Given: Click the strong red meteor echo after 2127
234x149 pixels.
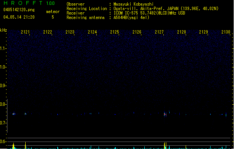Looking at the screenshot, I should pyautogui.click(x=165, y=114).
